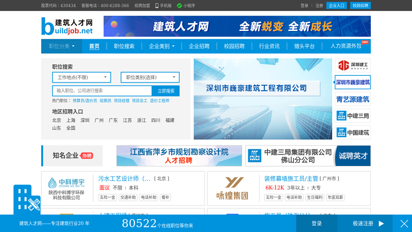Image resolution: width=412 pixels, height=232 pixels.
Task: Select hot job 造价工程师
Action: (x=160, y=101)
